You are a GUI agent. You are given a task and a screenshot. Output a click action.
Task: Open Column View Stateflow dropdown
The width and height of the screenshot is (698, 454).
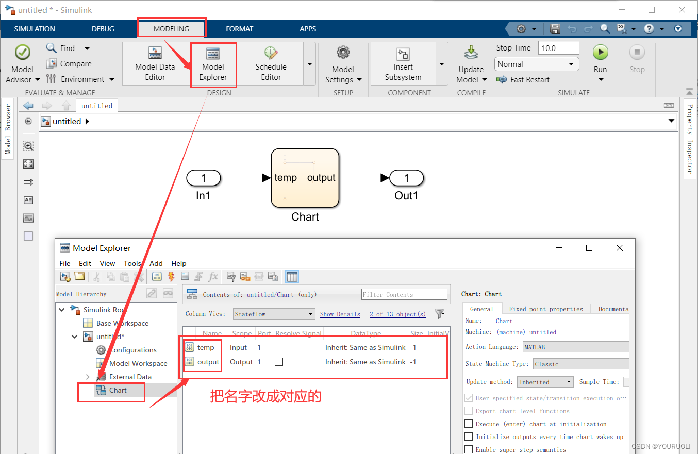click(274, 314)
